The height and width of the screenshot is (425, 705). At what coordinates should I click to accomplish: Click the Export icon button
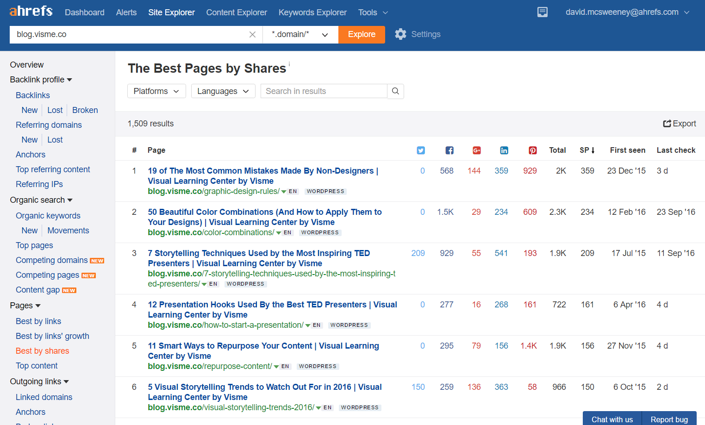[680, 124]
